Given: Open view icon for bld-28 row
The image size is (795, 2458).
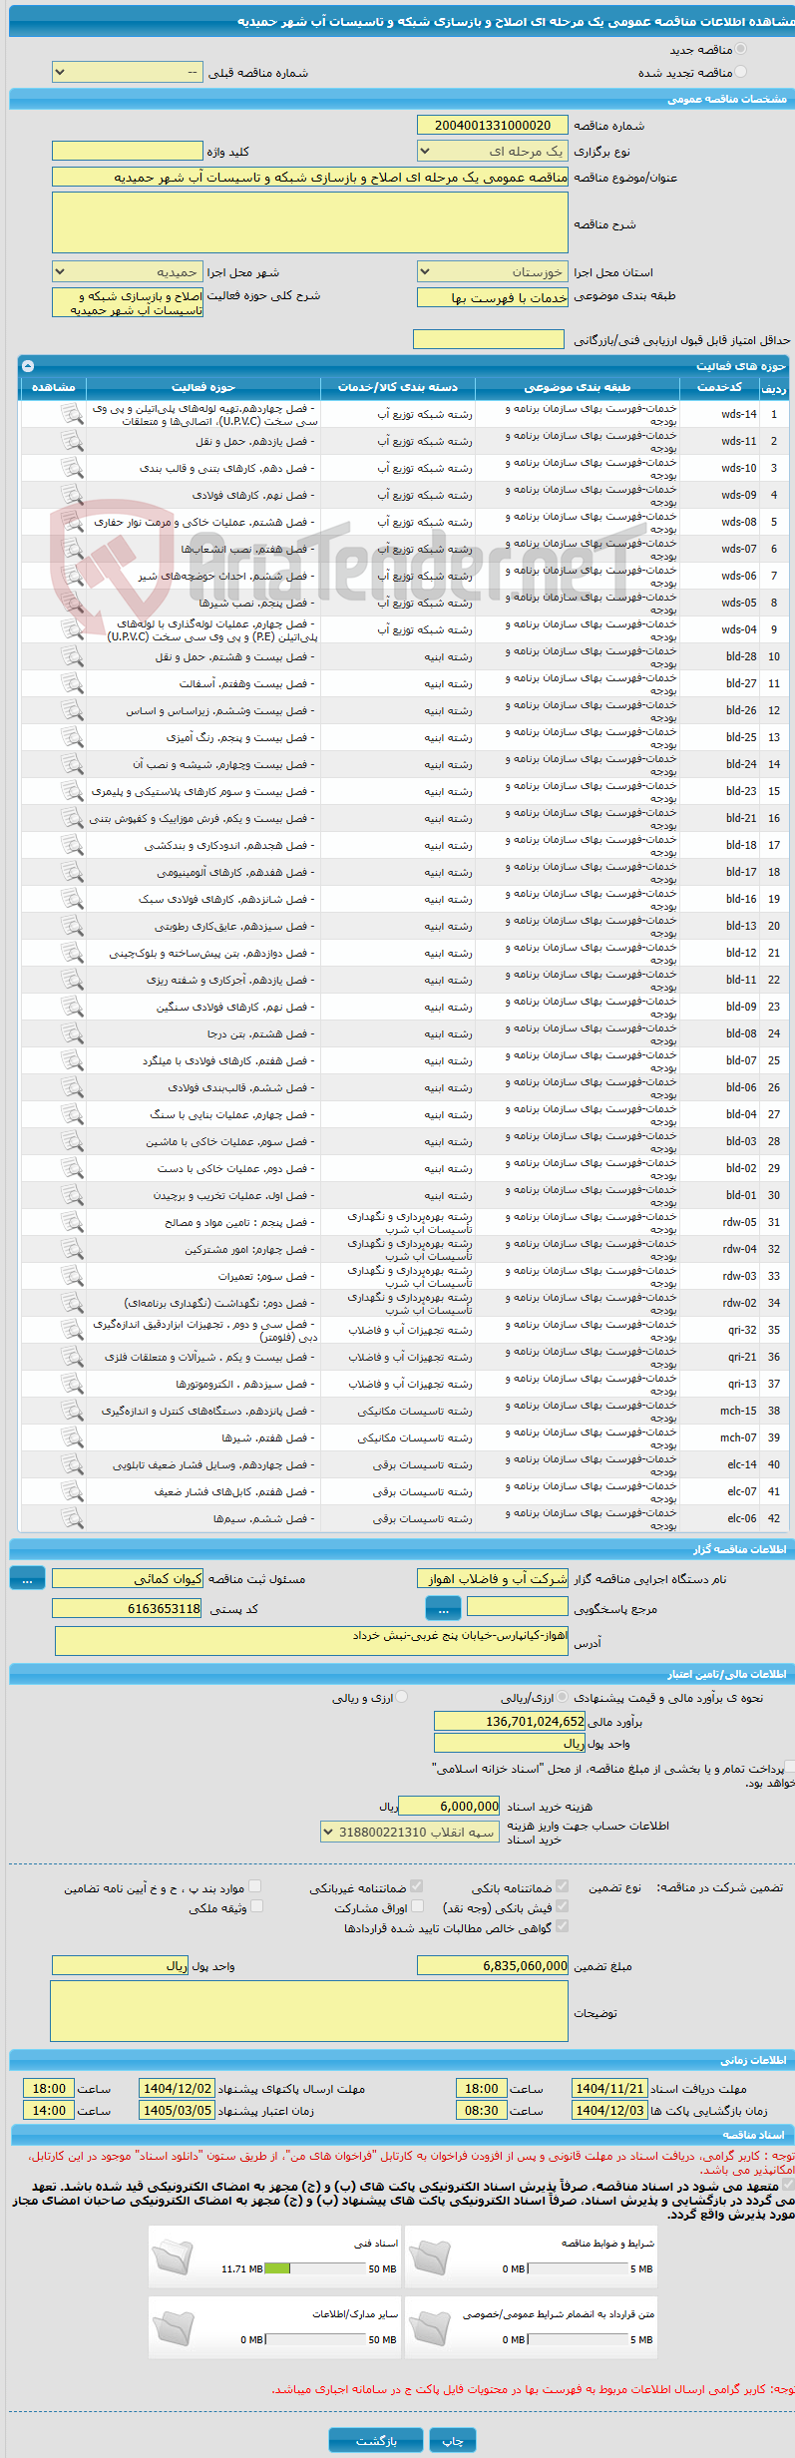Looking at the screenshot, I should tap(72, 656).
